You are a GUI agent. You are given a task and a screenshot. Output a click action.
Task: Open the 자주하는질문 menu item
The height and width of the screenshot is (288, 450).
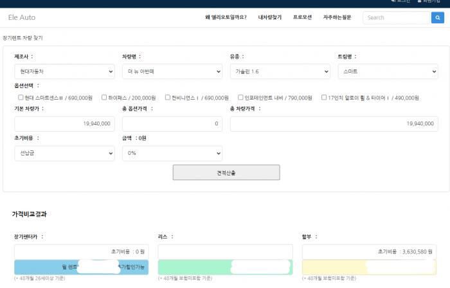337,17
